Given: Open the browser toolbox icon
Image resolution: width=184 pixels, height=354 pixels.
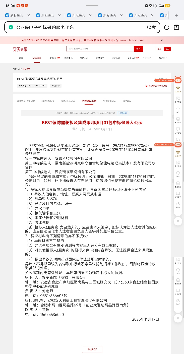Looking at the screenshot, I should pyautogui.click(x=176, y=27).
